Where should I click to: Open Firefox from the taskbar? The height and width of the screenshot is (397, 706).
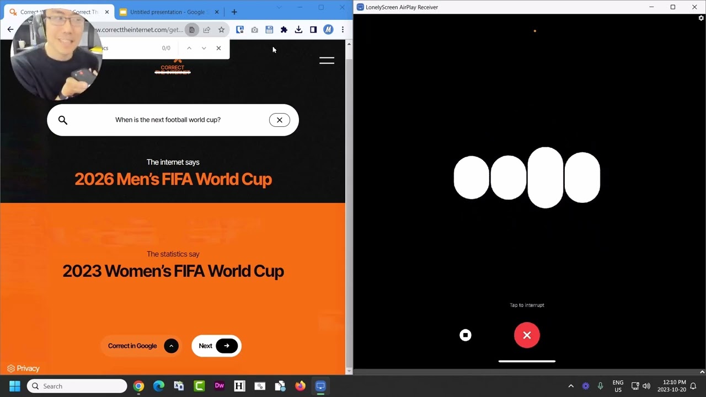pyautogui.click(x=300, y=386)
